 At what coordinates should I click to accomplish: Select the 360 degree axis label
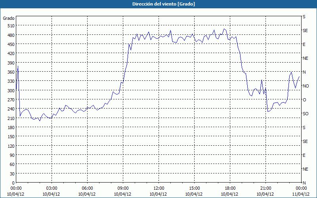(x=11, y=72)
